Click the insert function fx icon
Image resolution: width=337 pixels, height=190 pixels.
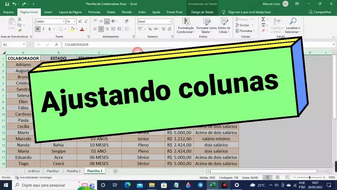[x=56, y=45]
